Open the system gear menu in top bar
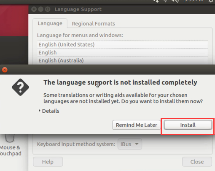Viewport: 215px width, 171px height. (211, 1)
